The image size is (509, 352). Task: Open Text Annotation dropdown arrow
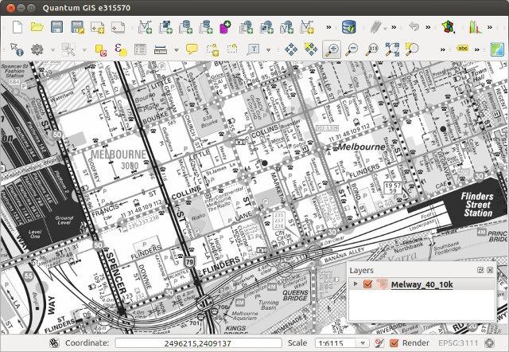point(269,50)
